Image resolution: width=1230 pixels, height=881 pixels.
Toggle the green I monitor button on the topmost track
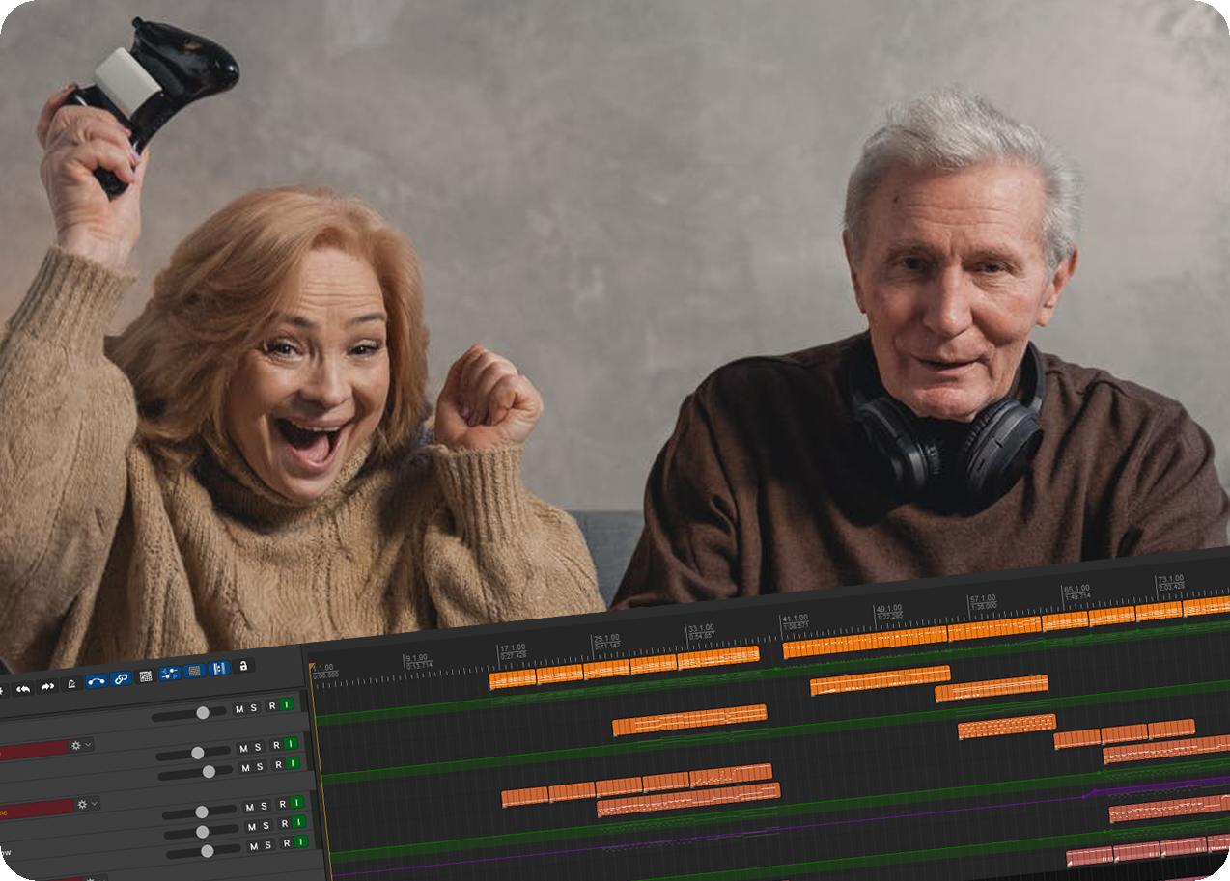tap(287, 704)
